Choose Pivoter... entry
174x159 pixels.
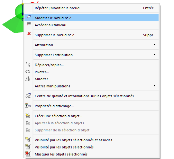point(91,72)
